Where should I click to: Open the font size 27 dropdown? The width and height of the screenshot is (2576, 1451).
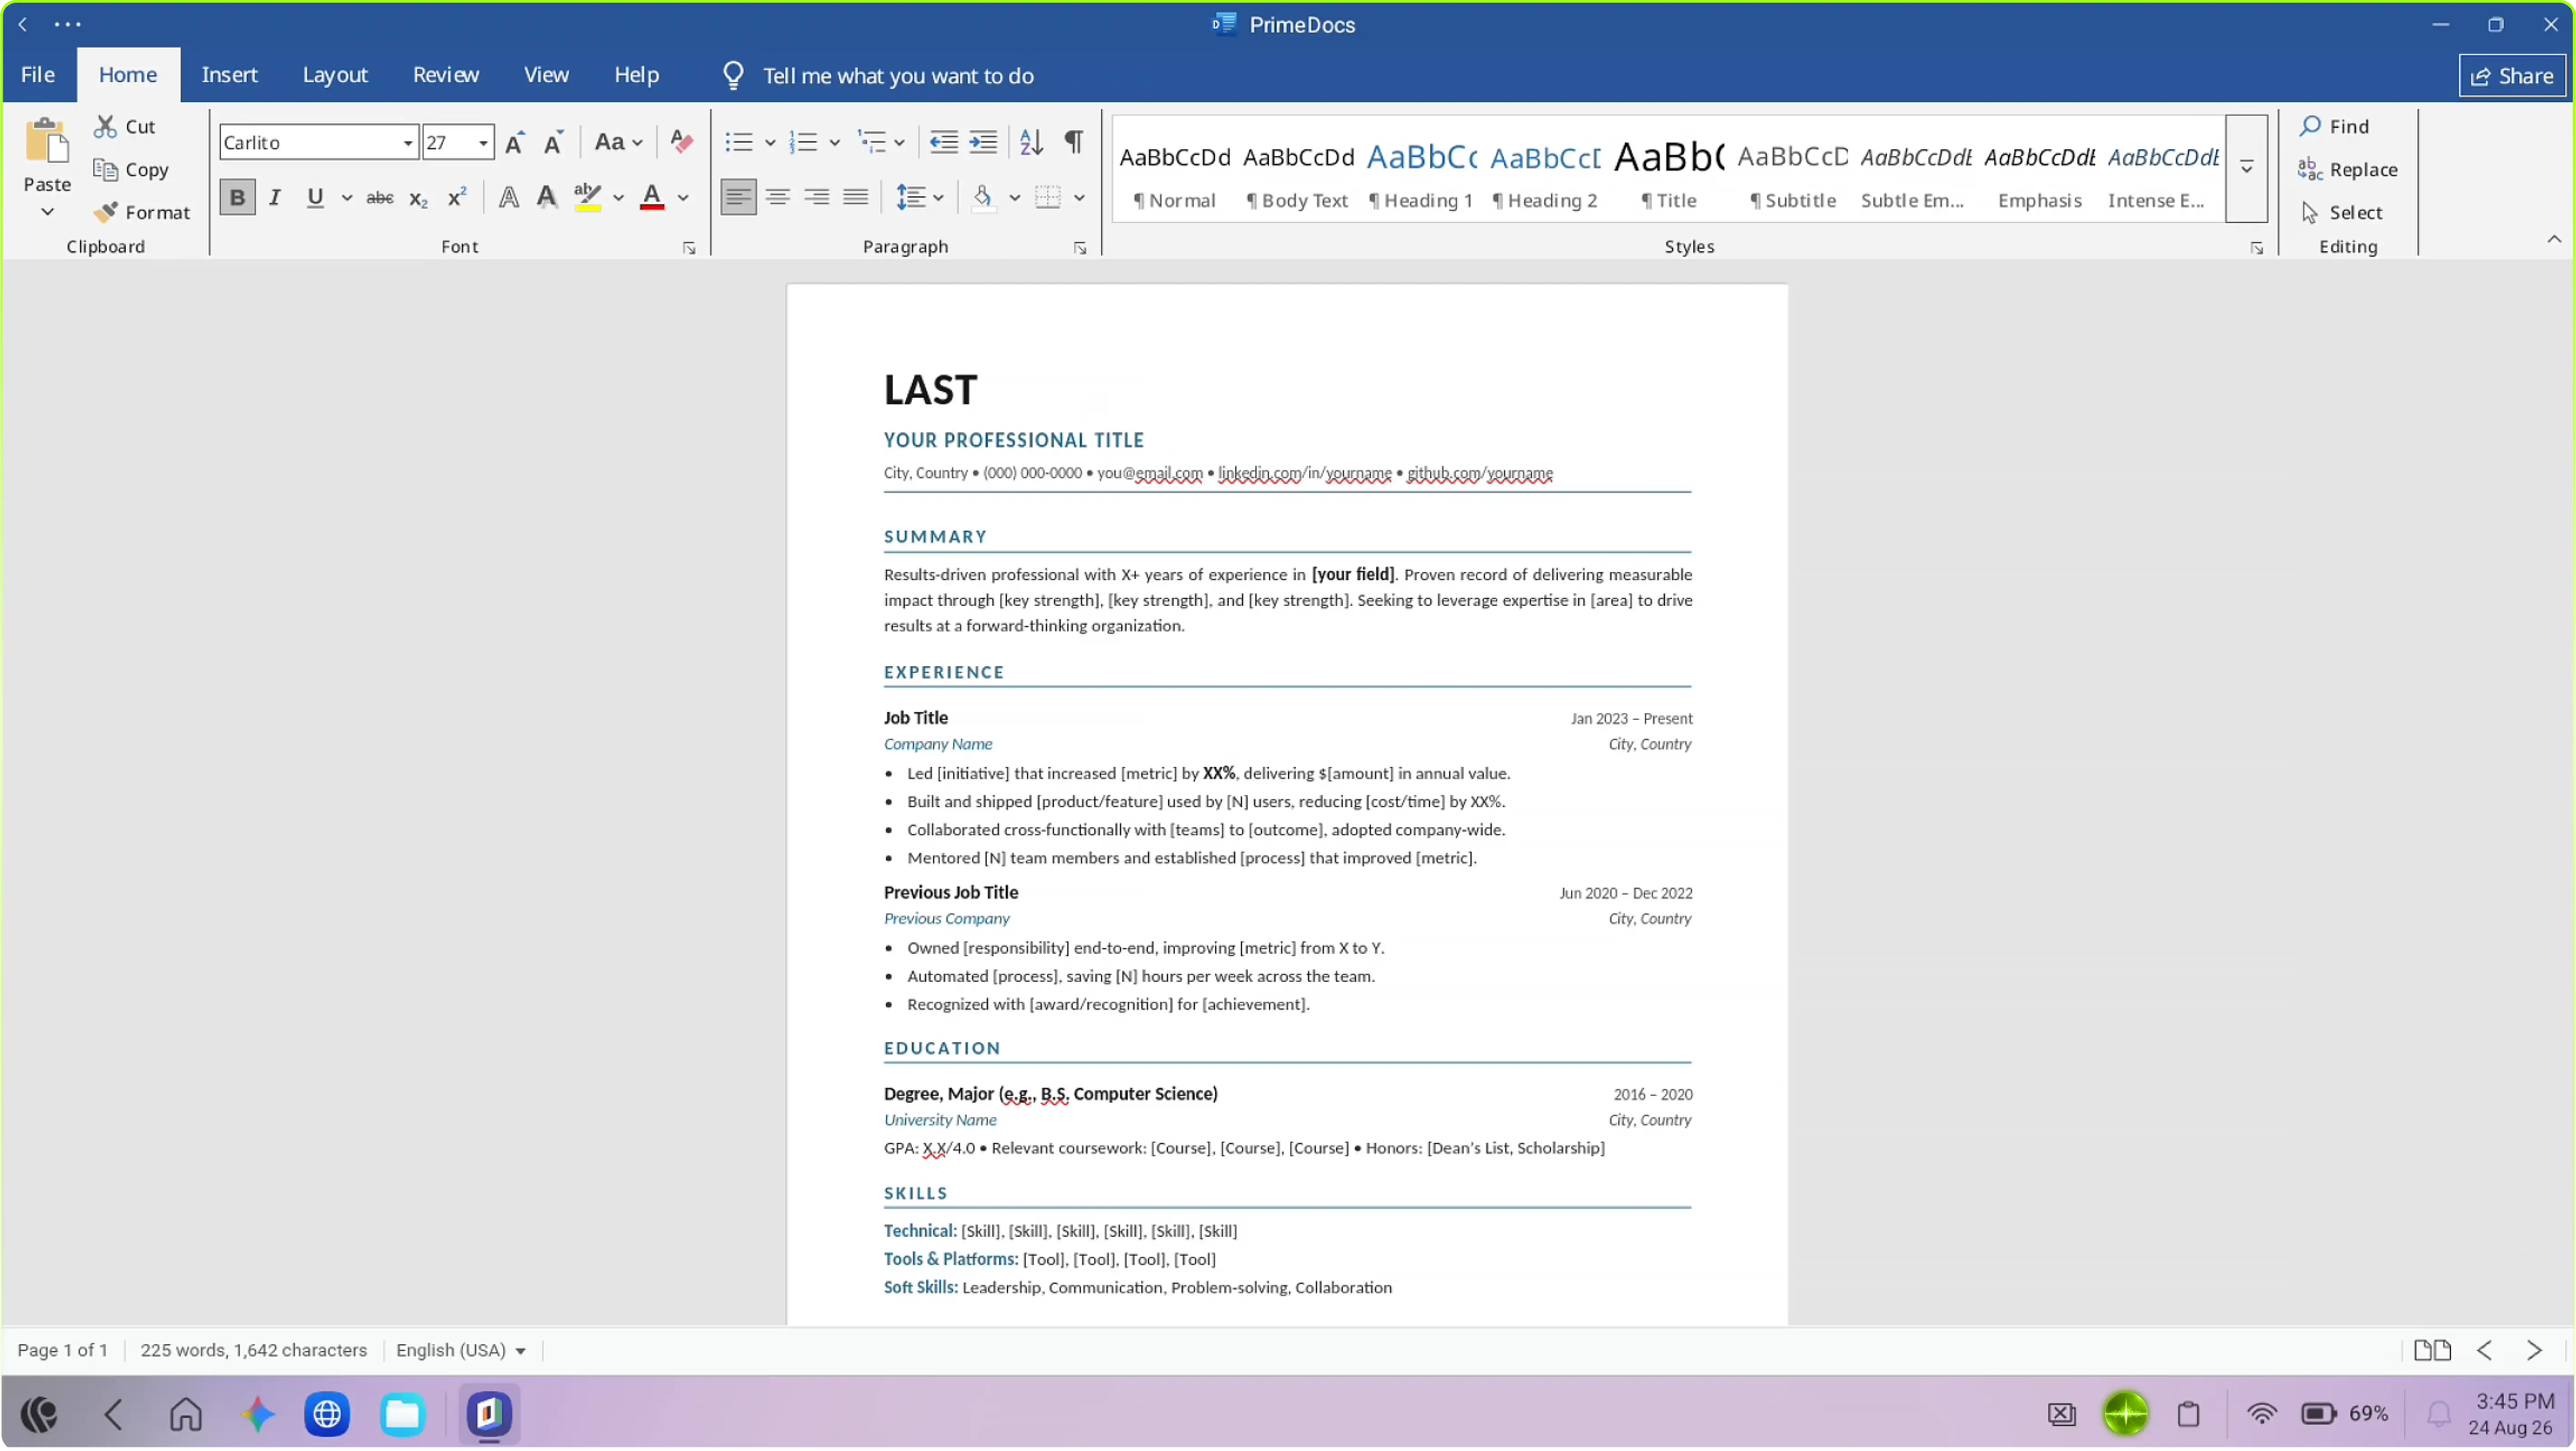[483, 143]
